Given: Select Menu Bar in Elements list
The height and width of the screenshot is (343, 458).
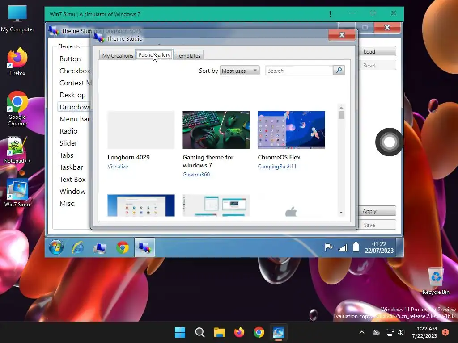Looking at the screenshot, I should (75, 119).
